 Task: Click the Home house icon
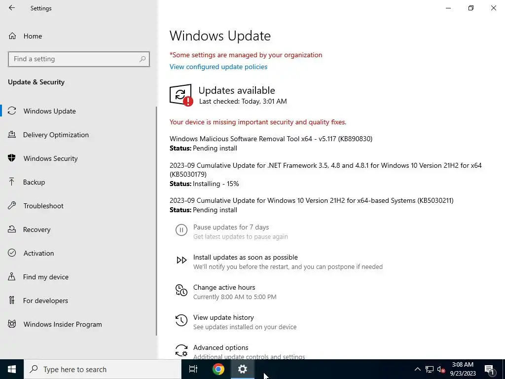pyautogui.click(x=12, y=36)
